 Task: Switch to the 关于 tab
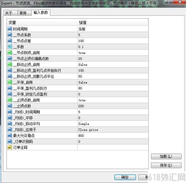point(10,13)
